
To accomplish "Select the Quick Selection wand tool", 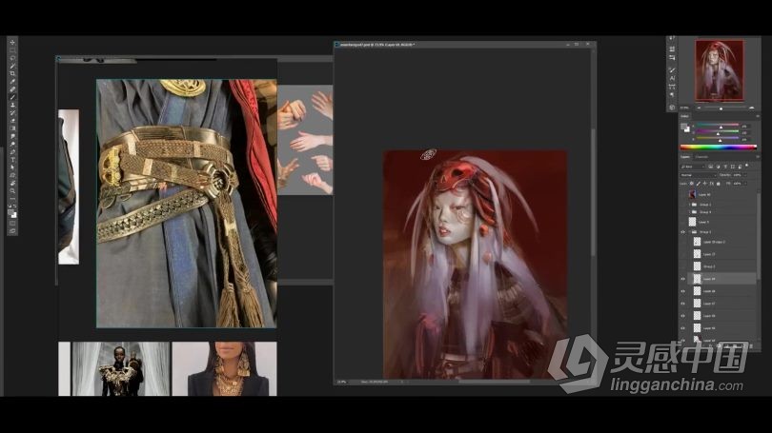I will pos(12,66).
